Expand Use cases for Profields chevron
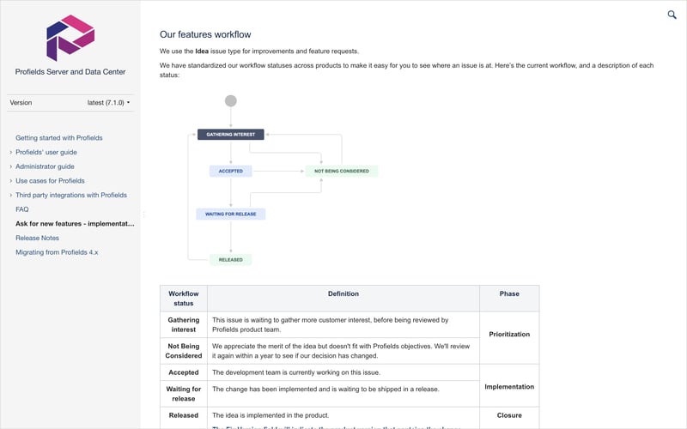 (x=11, y=181)
